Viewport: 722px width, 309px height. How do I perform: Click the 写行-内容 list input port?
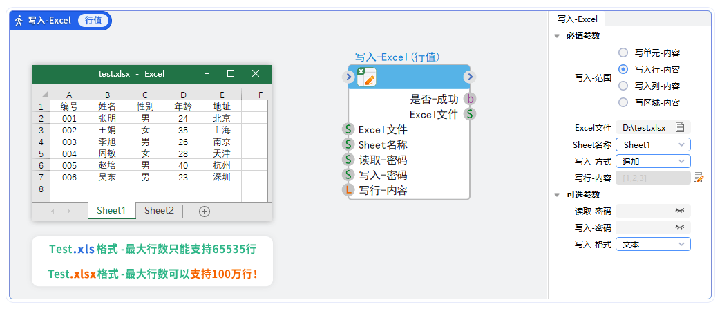pyautogui.click(x=349, y=190)
